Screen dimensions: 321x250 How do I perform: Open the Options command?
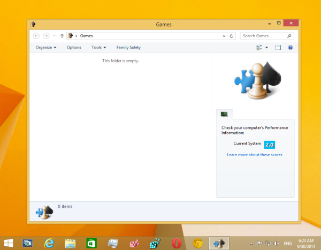[x=74, y=47]
